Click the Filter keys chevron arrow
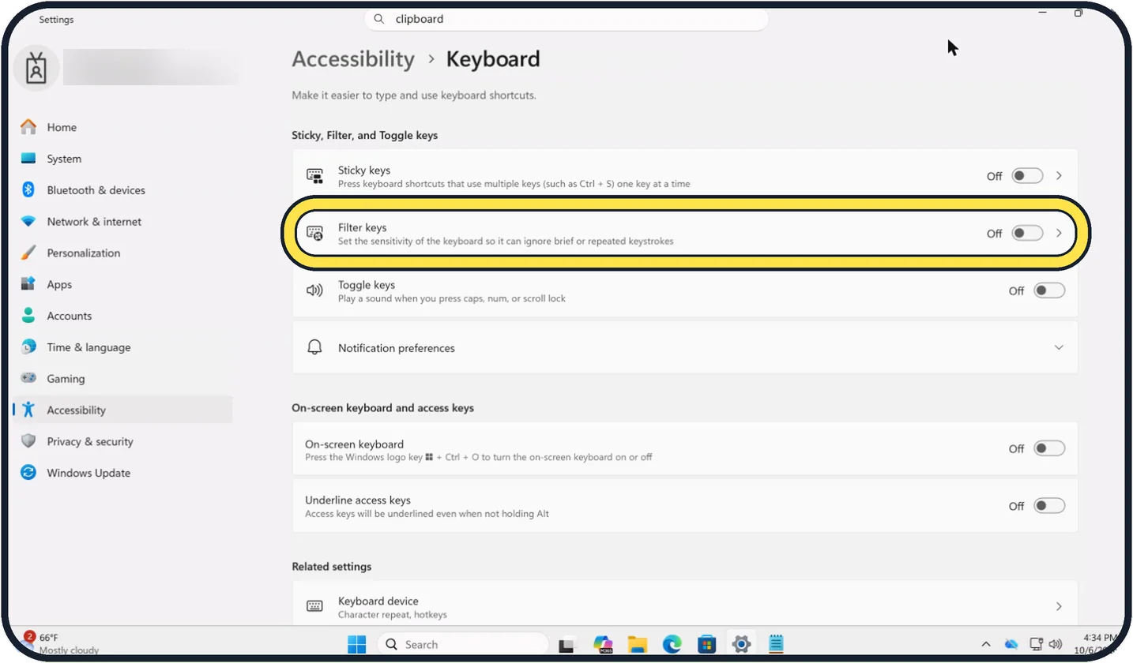This screenshot has height=663, width=1133. tap(1060, 233)
